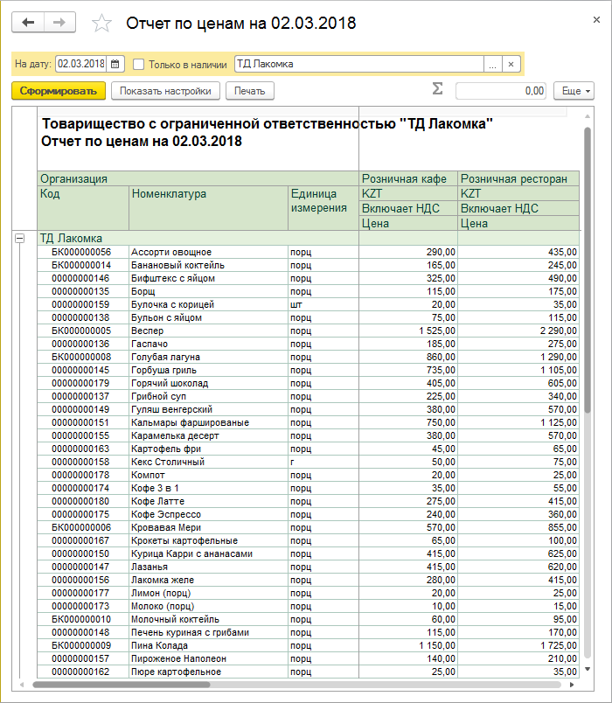
Task: Click the forward navigation arrow
Action: [x=59, y=23]
